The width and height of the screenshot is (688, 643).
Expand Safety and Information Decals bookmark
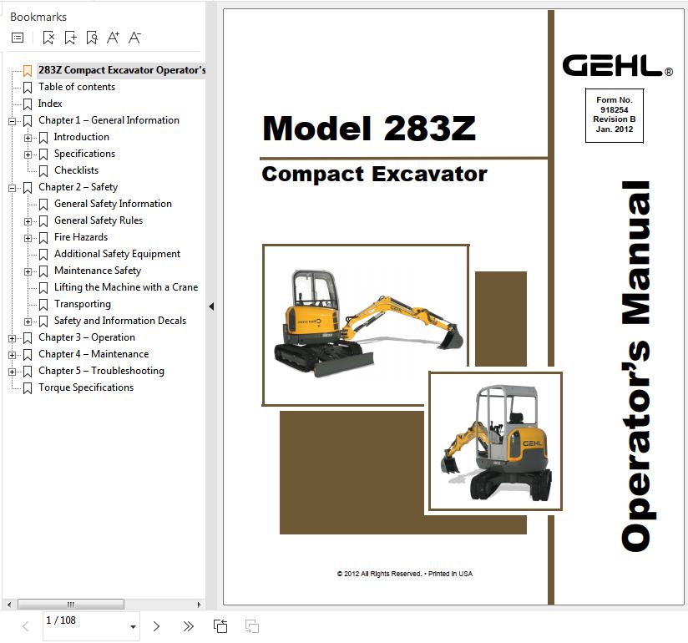click(x=28, y=321)
